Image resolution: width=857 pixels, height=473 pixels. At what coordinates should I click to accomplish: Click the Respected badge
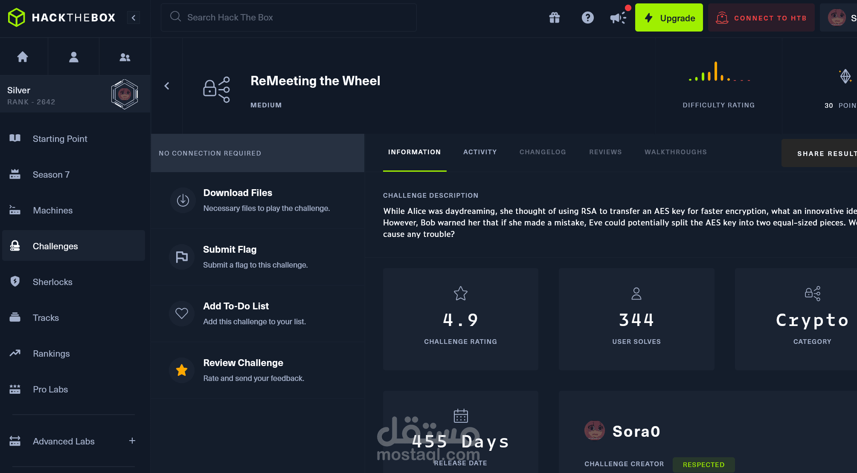tap(704, 464)
